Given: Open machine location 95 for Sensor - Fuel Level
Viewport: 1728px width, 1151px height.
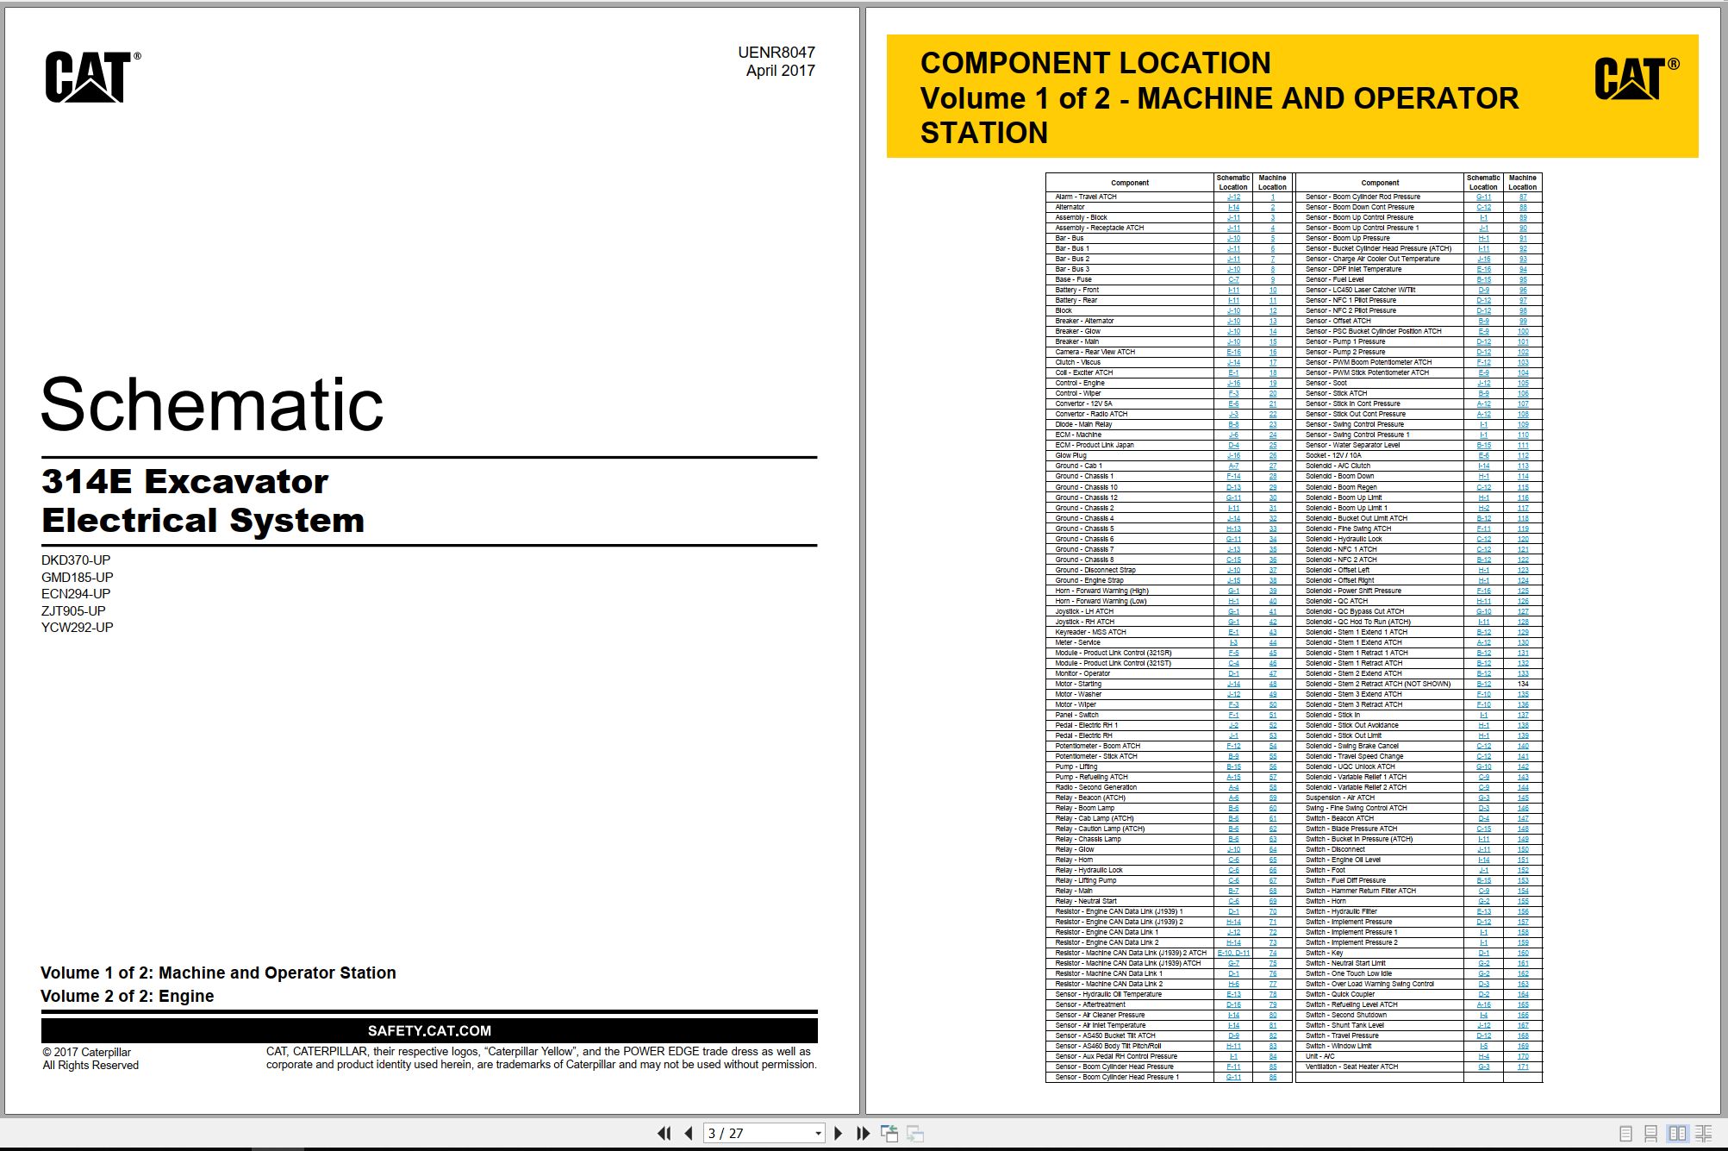Looking at the screenshot, I should pos(1522,280).
